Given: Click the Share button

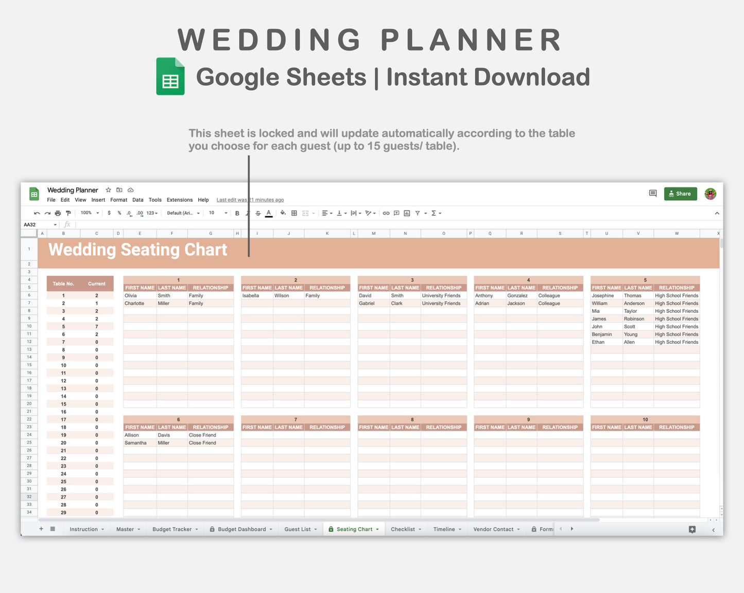Looking at the screenshot, I should pyautogui.click(x=680, y=194).
